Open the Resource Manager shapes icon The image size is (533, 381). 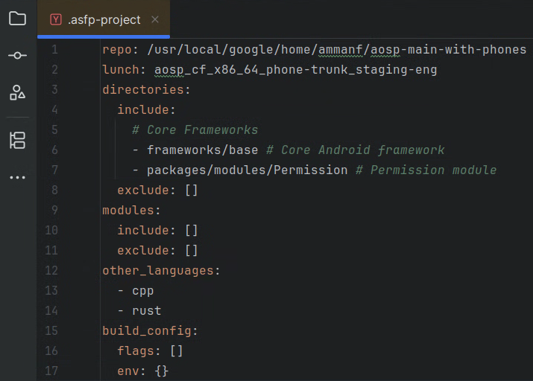click(x=17, y=93)
